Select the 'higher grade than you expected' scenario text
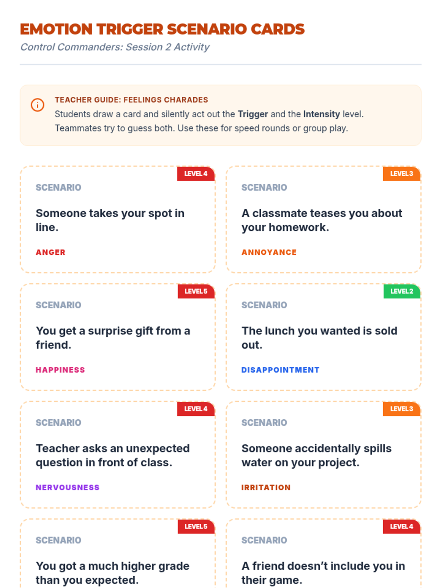Viewport: 441px width, 588px height. (x=112, y=573)
